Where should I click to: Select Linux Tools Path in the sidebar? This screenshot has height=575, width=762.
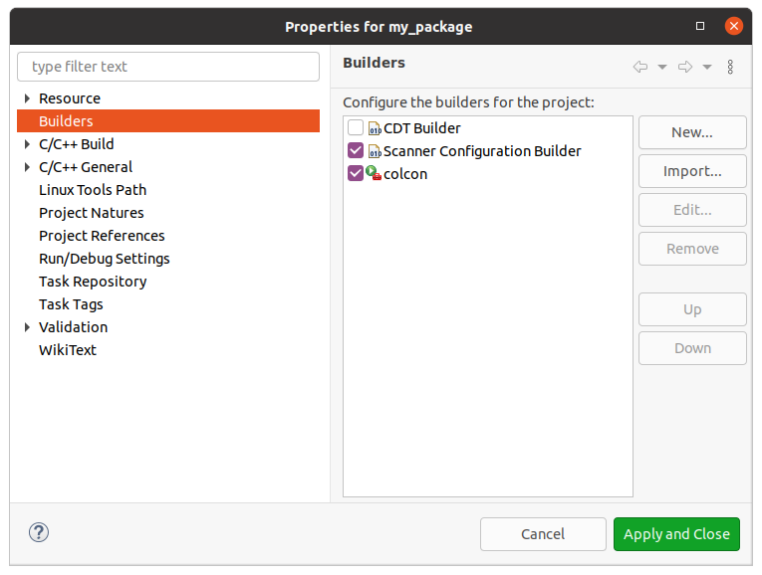93,190
